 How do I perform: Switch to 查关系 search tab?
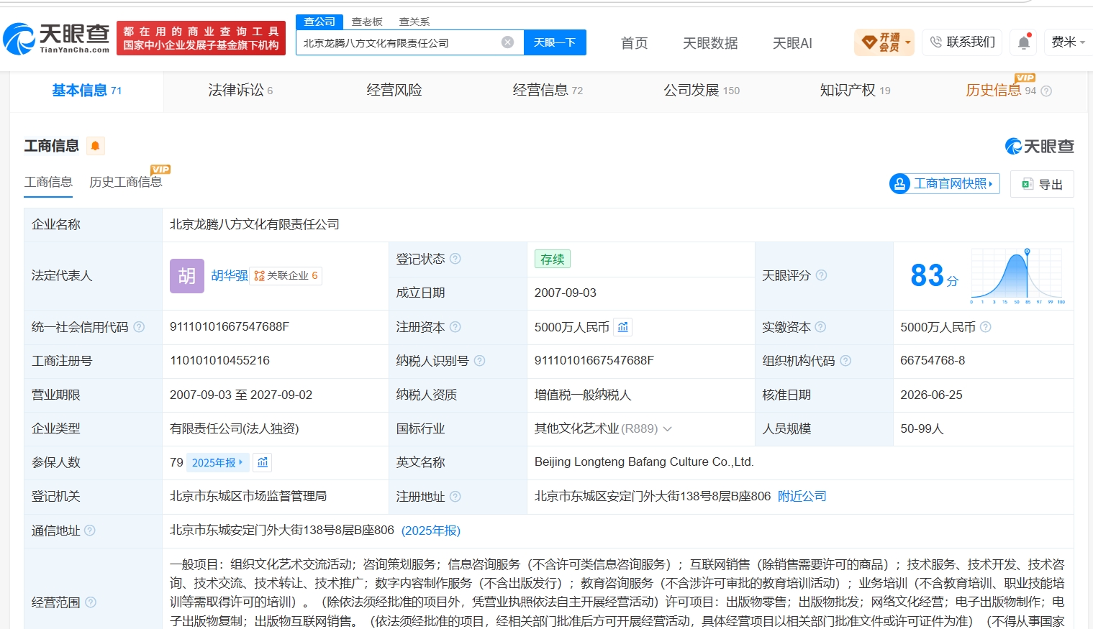click(414, 22)
